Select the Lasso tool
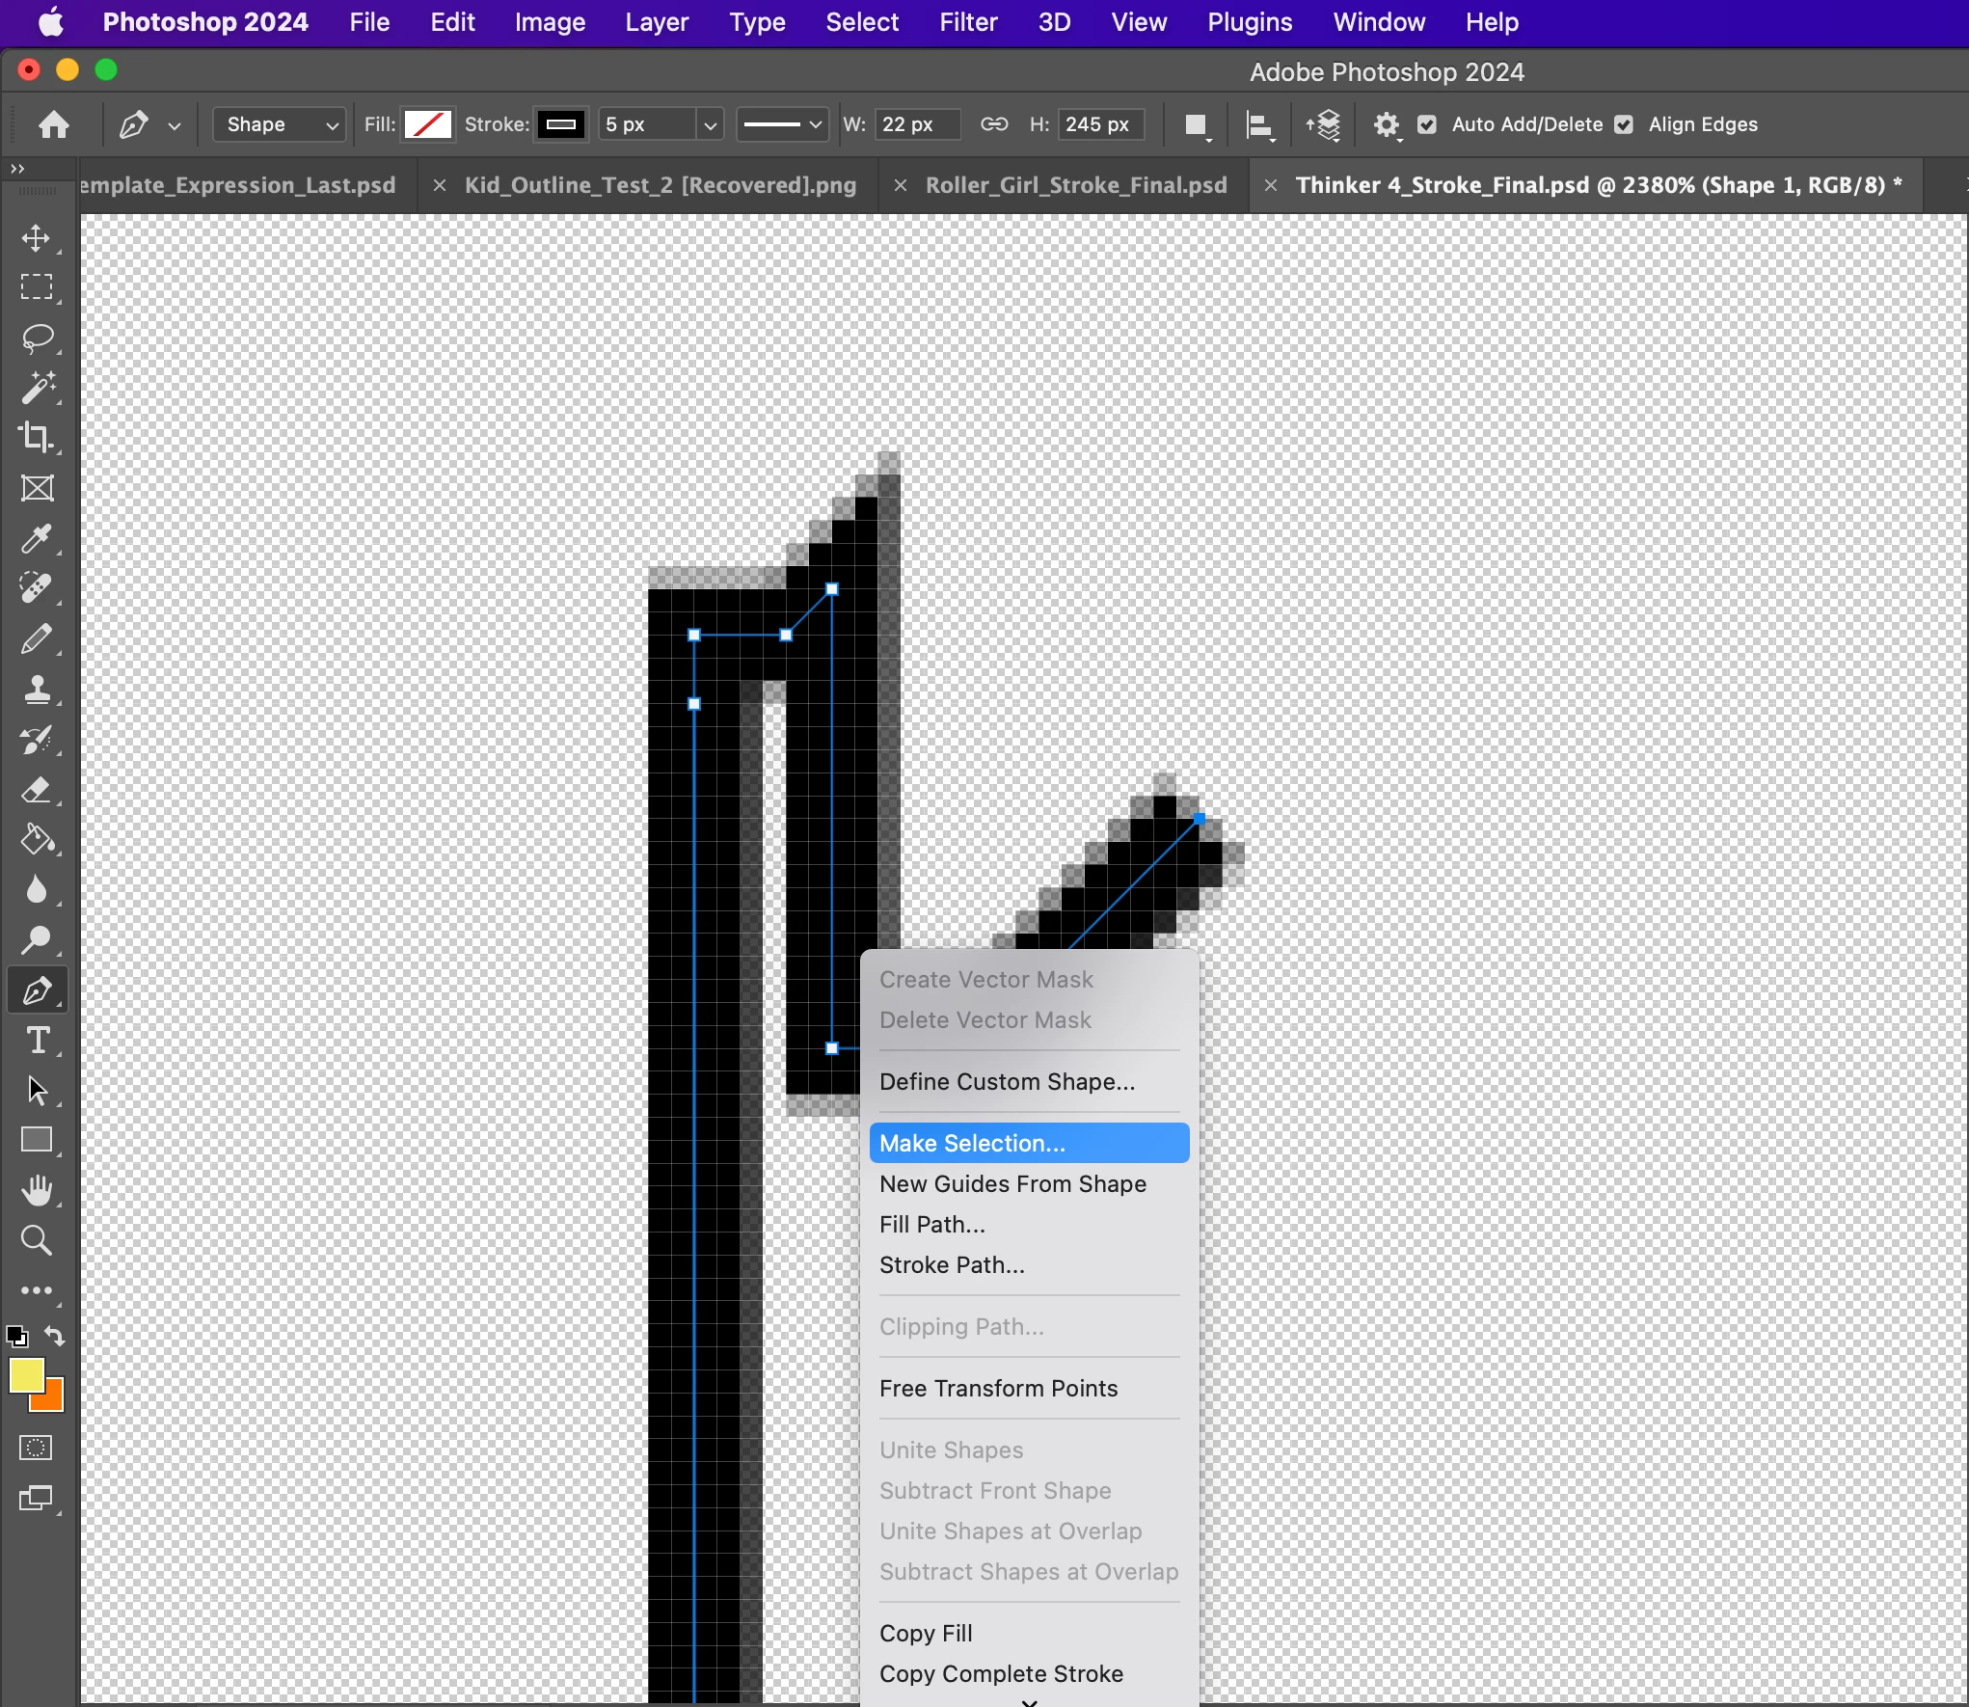1969x1707 pixels. pos(37,338)
